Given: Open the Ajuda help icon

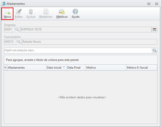Looking at the screenshot, I should pyautogui.click(x=75, y=11).
